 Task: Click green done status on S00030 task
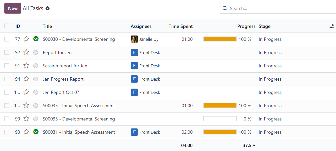36,39
